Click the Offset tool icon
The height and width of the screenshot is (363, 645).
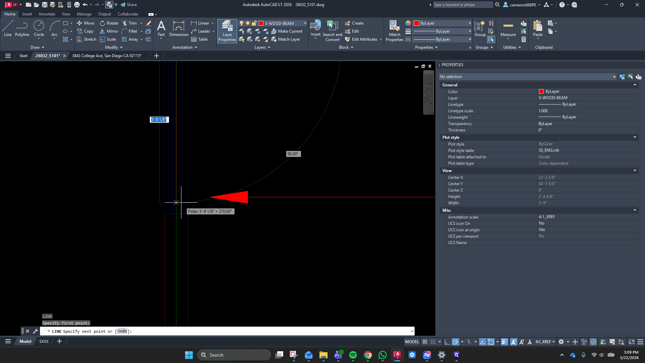tap(148, 39)
